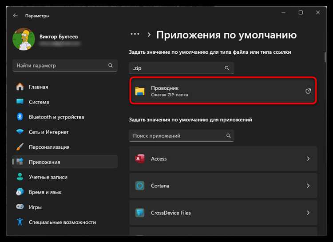Open the Главная section
Image resolution: width=333 pixels, height=242 pixels.
[65, 87]
